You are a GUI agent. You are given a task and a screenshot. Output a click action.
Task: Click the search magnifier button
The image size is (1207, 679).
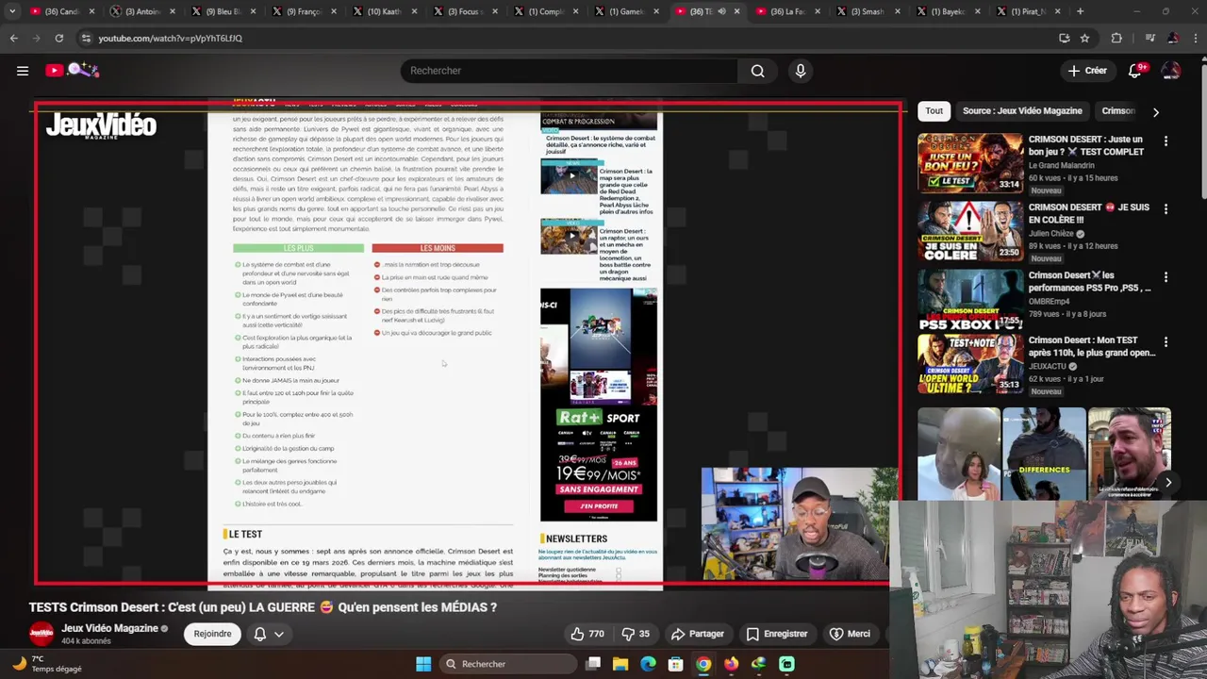coord(757,71)
